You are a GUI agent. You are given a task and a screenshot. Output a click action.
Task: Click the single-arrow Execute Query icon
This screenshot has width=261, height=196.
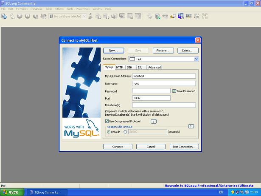(x=20, y=16)
